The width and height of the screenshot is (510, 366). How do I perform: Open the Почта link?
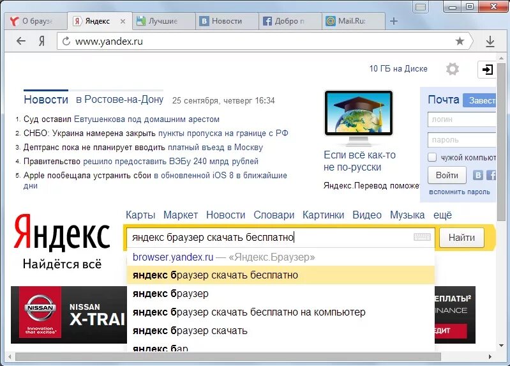point(444,100)
